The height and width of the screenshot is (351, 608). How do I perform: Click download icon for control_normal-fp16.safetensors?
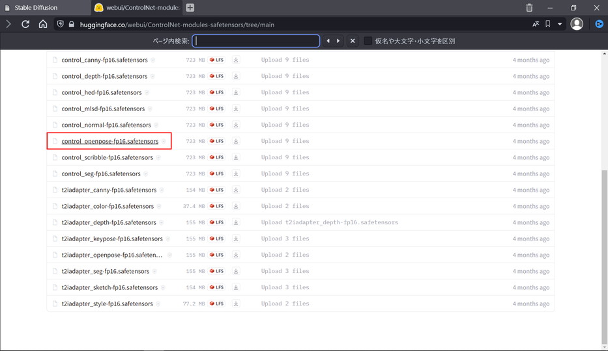(236, 125)
